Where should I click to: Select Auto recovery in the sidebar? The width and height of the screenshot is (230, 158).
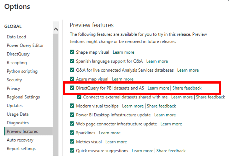[x=20, y=140]
